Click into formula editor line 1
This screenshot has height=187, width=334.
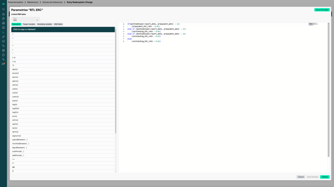154,24
